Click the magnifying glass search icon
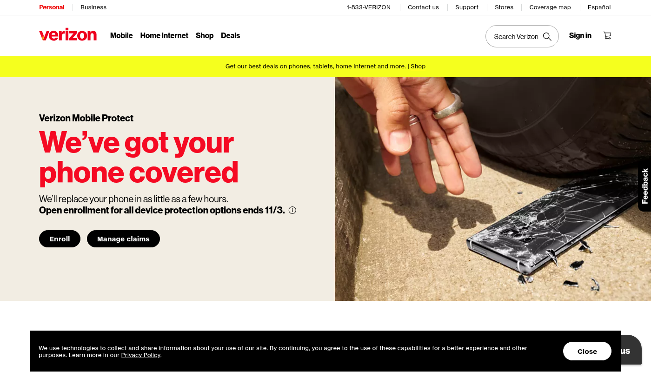This screenshot has height=372, width=651. [547, 36]
